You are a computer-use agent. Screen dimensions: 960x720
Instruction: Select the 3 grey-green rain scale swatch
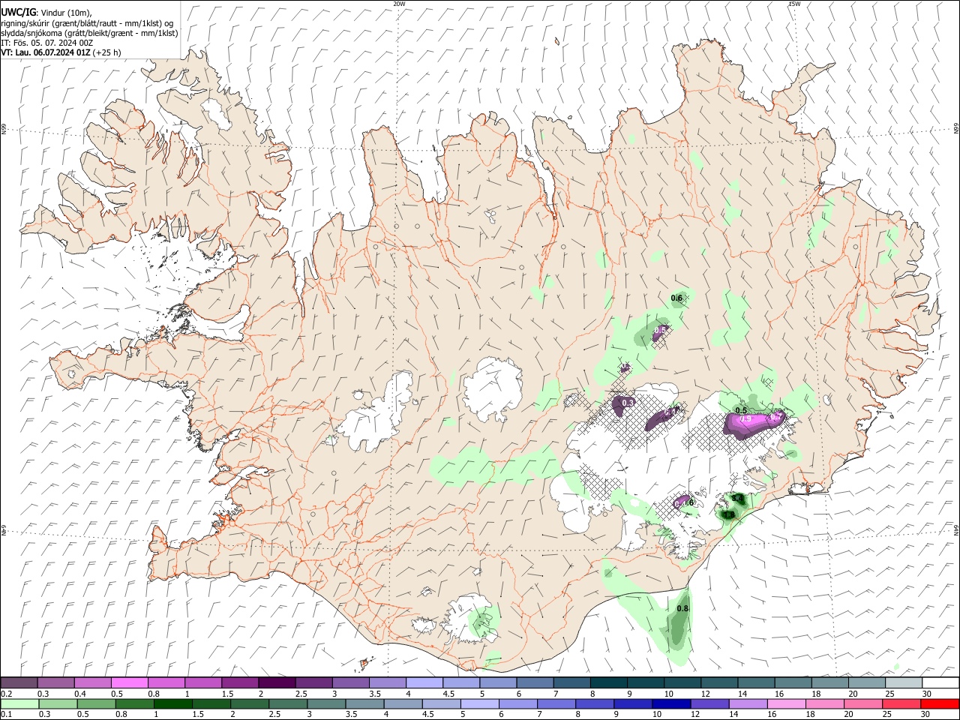click(326, 703)
